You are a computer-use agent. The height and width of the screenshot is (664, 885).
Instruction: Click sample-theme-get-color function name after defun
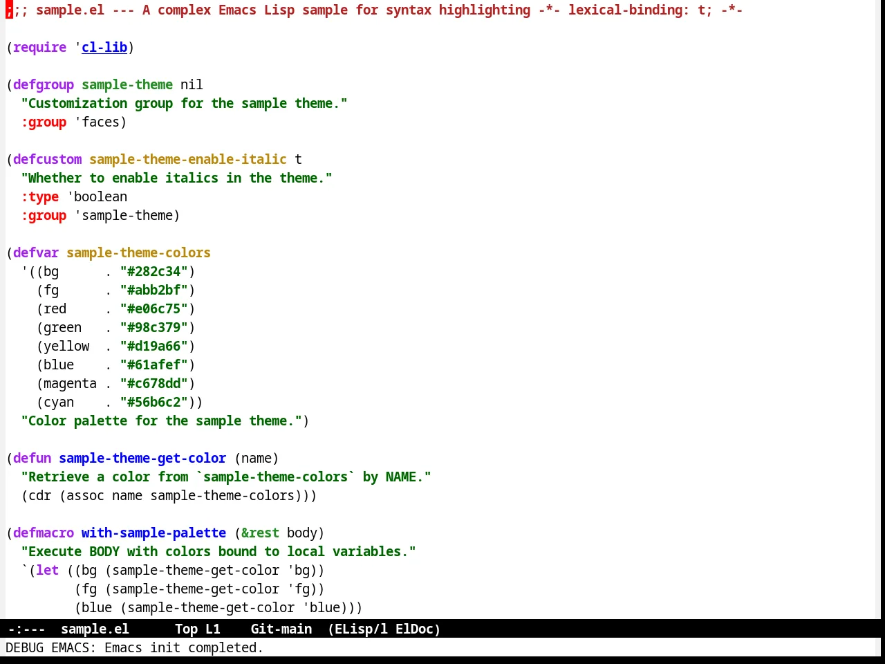tap(142, 458)
